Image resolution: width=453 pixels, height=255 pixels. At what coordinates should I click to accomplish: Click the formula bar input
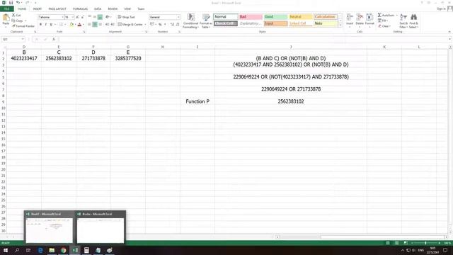tap(253, 39)
